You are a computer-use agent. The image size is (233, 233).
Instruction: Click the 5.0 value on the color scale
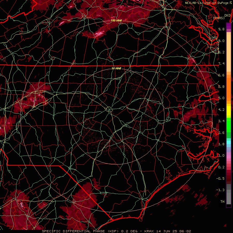tap(221, 98)
